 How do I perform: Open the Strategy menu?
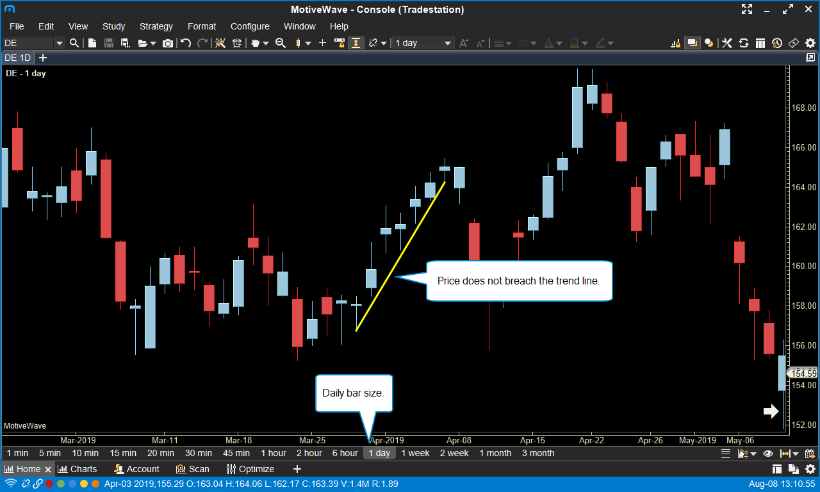coord(156,26)
